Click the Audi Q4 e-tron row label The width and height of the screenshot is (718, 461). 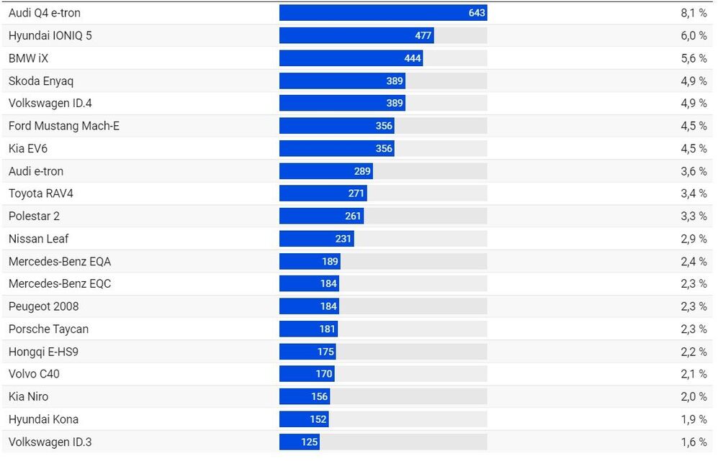(45, 13)
